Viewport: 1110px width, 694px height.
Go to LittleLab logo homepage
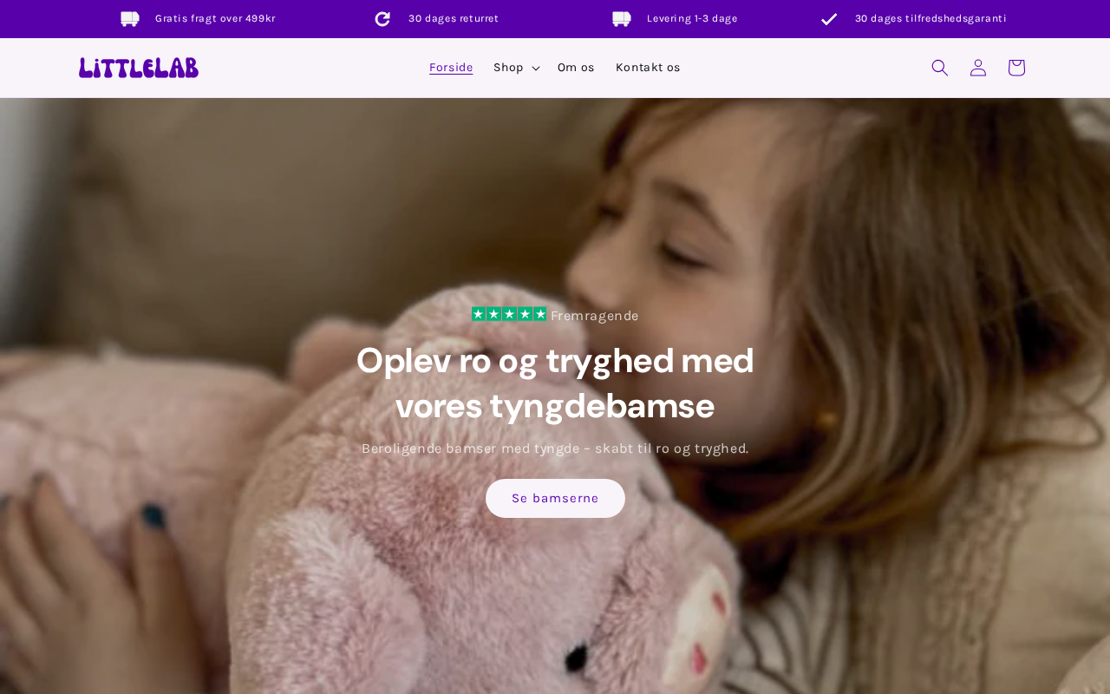139,68
